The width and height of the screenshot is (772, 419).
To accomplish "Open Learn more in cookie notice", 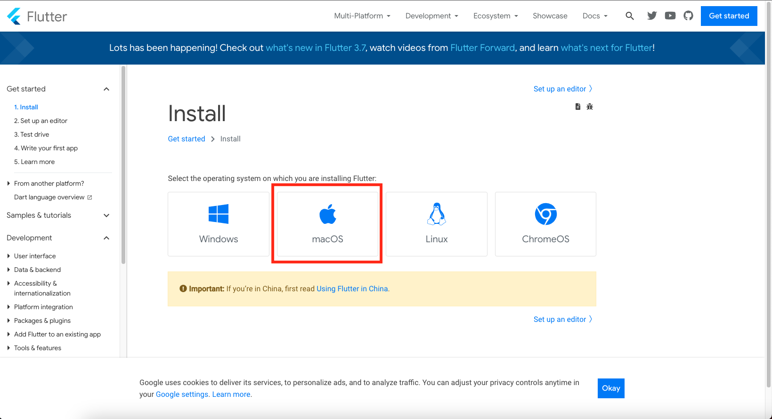I will click(231, 394).
